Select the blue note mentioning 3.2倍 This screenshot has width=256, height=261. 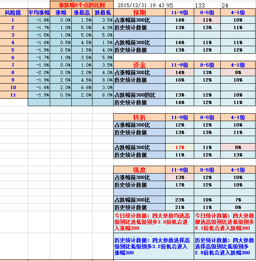tap(154, 246)
